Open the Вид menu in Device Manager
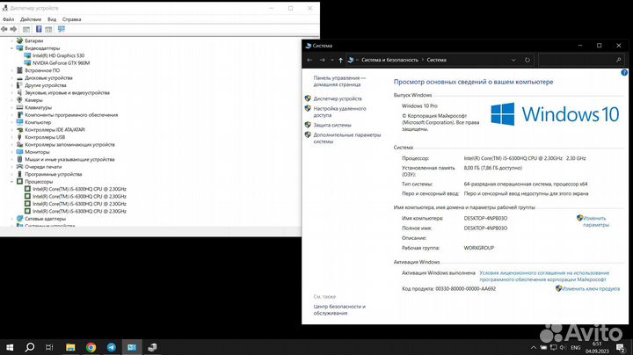Screen dimensions: 633x355 (x=52, y=19)
